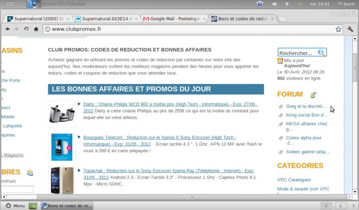Switch to the Google Mail tab

[175, 19]
